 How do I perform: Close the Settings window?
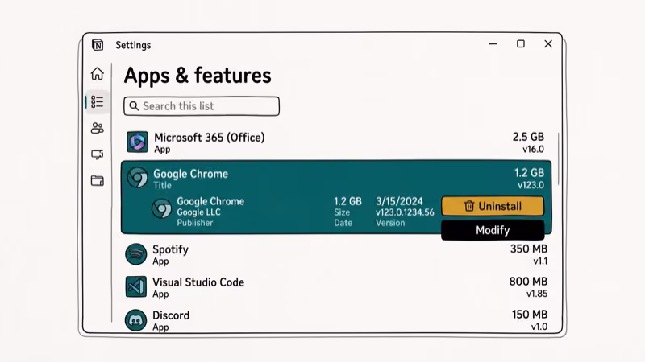click(548, 44)
